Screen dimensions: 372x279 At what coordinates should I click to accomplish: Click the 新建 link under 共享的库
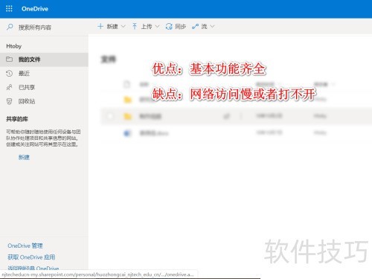point(24,157)
